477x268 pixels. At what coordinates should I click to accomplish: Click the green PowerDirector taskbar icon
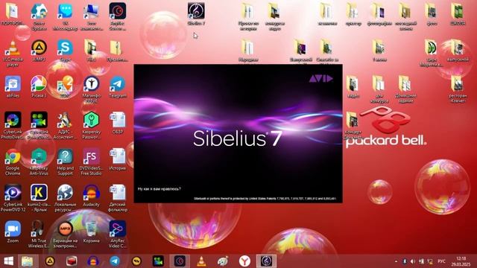158,261
